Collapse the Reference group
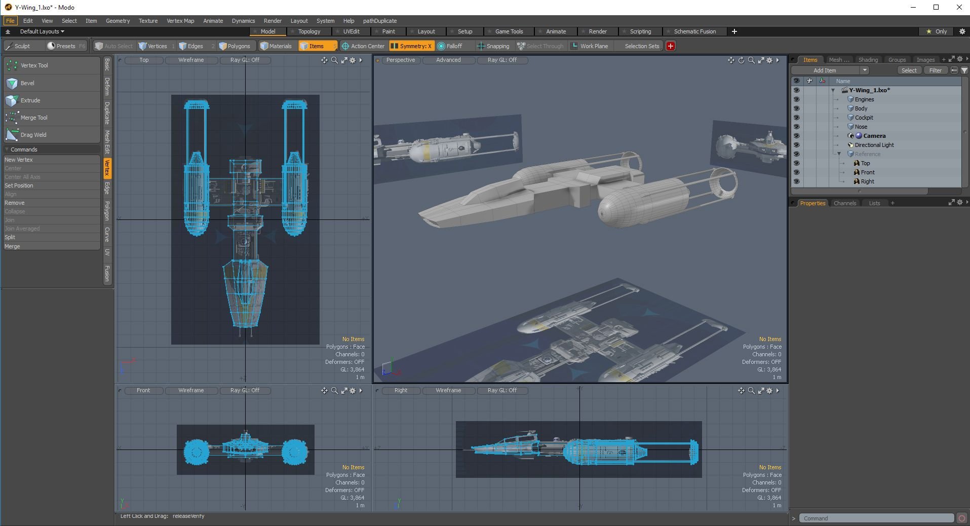Viewport: 970px width, 526px height. (839, 154)
